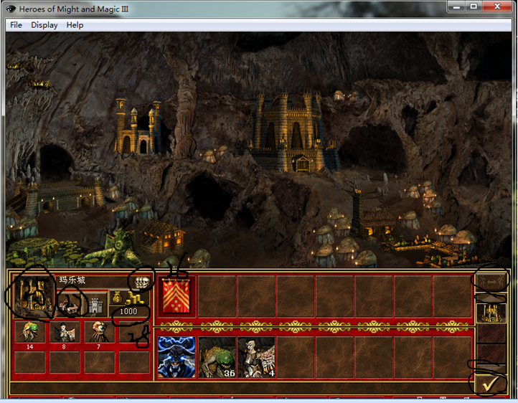Click the Harpy Loft nests on cave wall
Viewport: 518px width, 403px height.
tap(29, 75)
